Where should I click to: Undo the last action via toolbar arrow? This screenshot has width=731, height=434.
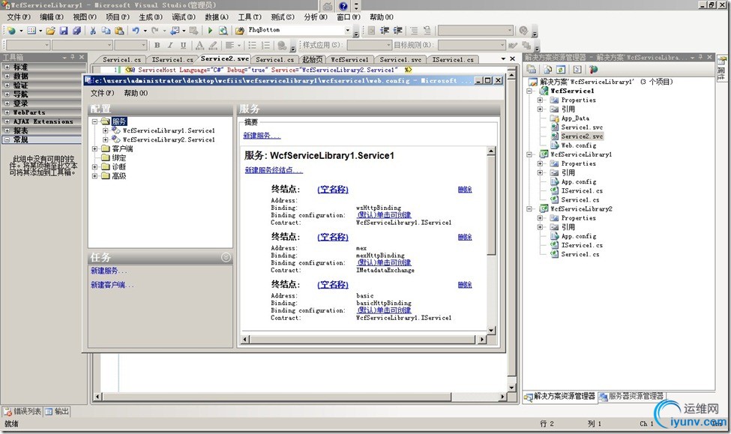(x=136, y=31)
